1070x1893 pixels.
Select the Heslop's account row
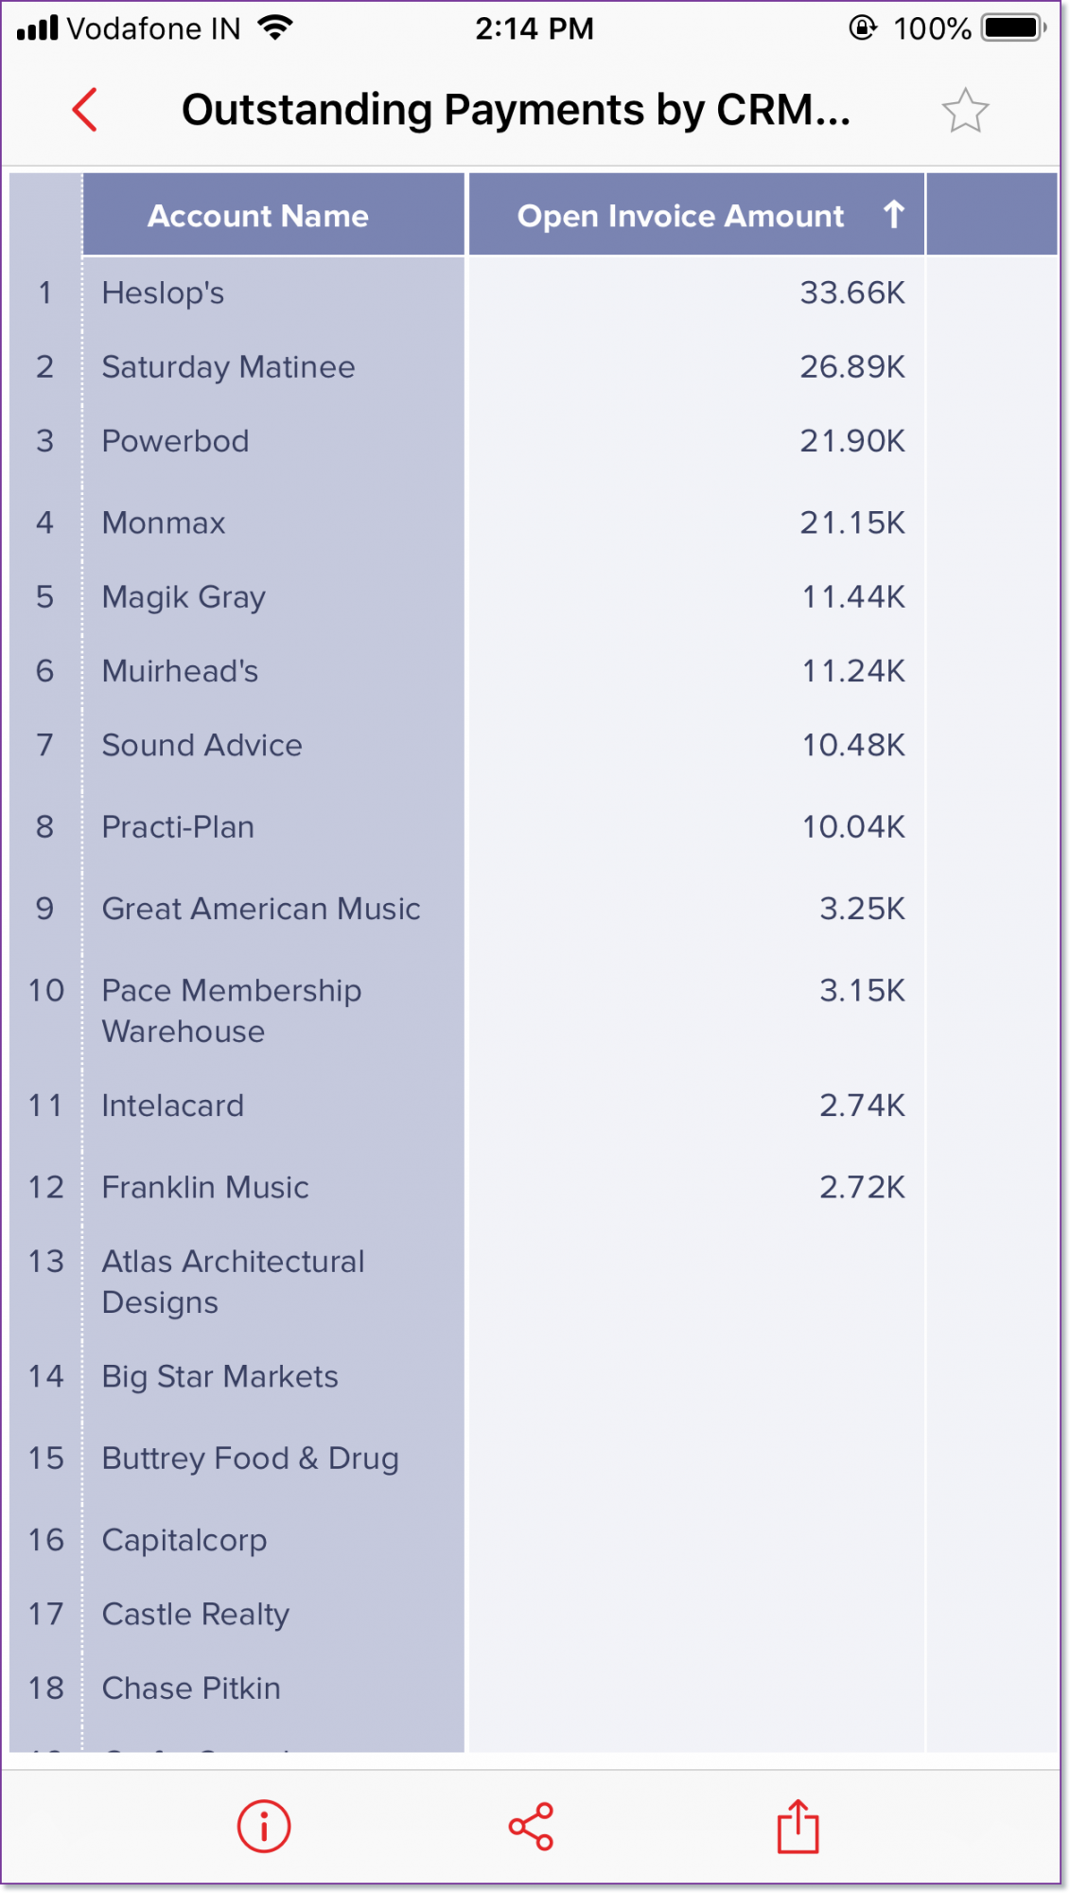163,293
